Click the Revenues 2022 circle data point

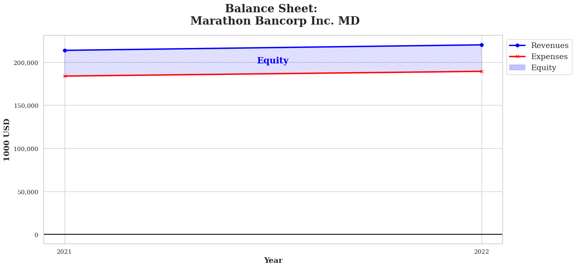(482, 45)
